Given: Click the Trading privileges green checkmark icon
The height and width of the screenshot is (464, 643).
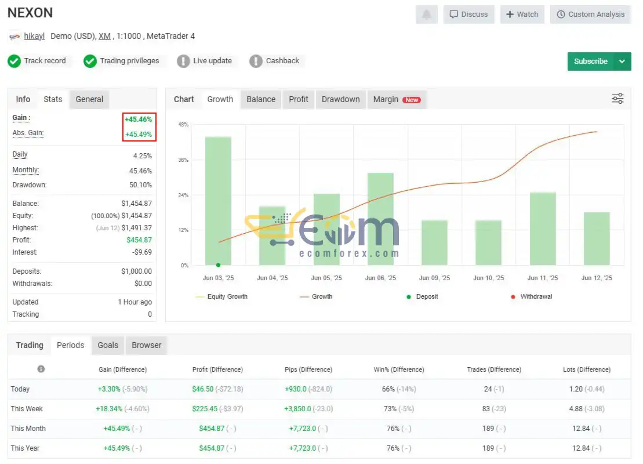Looking at the screenshot, I should (x=90, y=61).
